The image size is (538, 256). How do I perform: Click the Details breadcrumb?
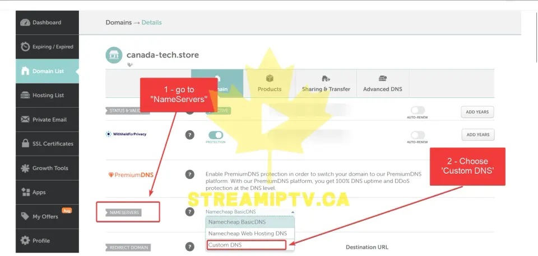152,22
